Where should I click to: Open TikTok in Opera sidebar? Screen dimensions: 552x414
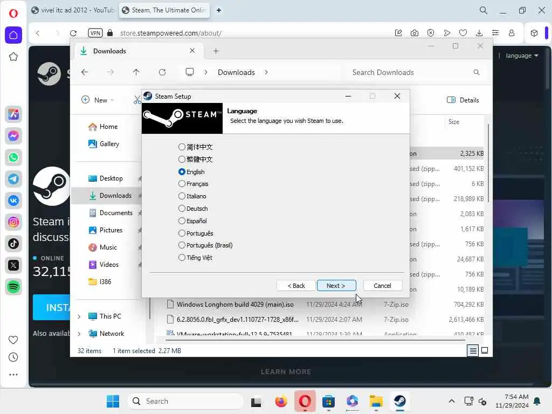13,244
